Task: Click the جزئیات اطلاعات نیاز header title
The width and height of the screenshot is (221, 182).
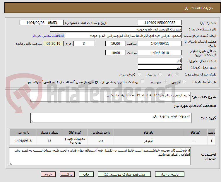Action: click(x=199, y=8)
